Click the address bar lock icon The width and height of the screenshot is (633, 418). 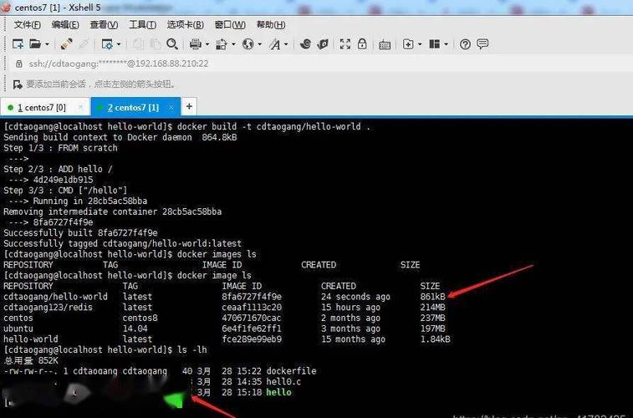click(19, 64)
